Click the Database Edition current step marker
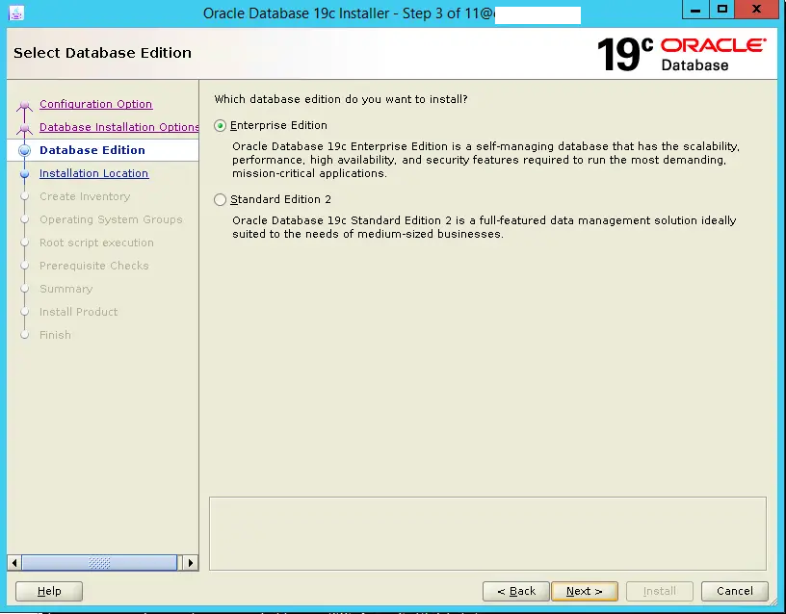The width and height of the screenshot is (786, 614). [x=25, y=151]
